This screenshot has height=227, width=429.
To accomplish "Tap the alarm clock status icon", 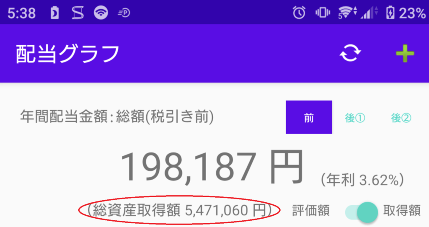I will point(299,13).
